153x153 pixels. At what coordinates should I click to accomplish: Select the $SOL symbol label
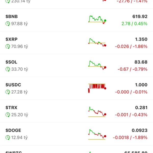click(x=11, y=62)
